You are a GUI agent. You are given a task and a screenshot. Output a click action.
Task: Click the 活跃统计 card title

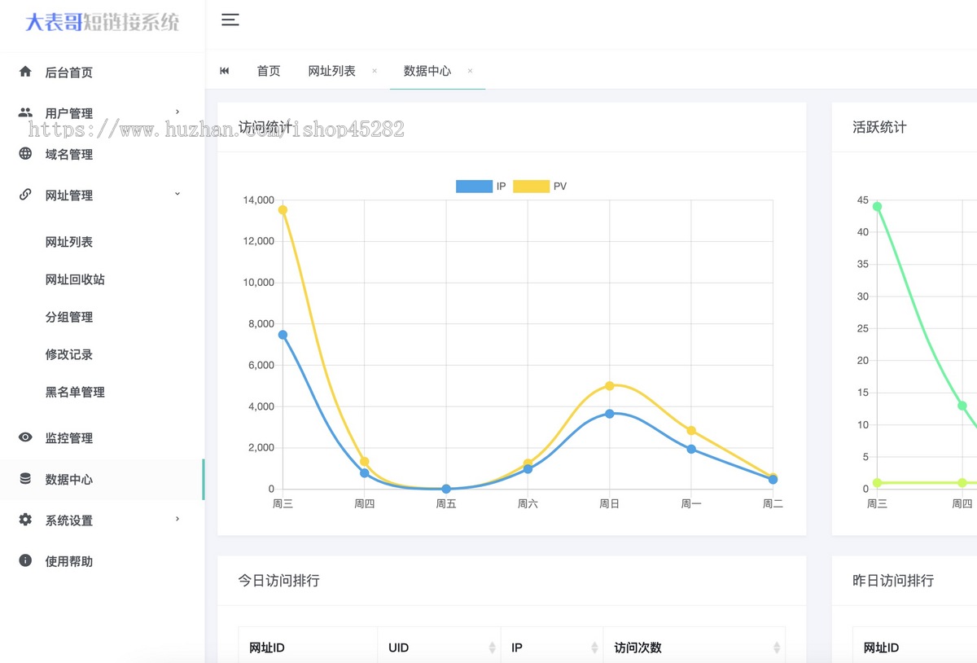[879, 127]
